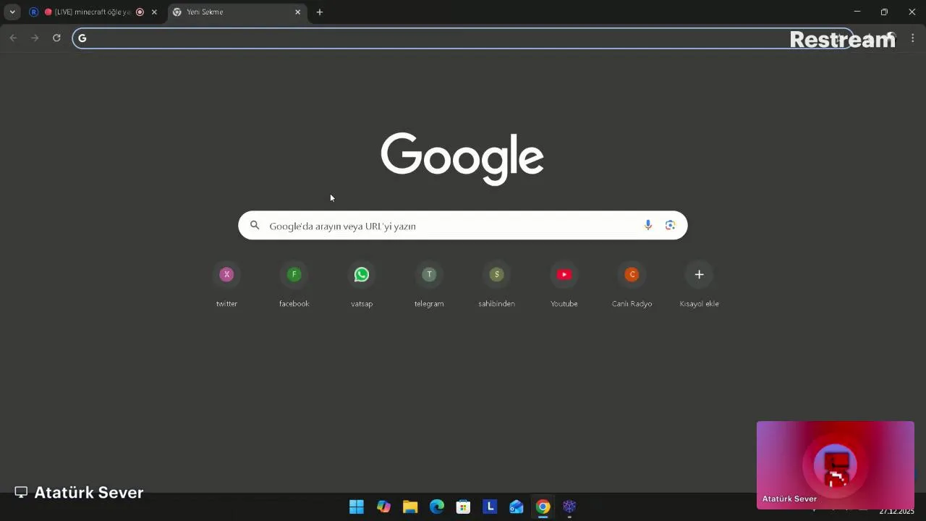Open the twitter shortcut icon
This screenshot has height=521, width=926.
pos(226,274)
